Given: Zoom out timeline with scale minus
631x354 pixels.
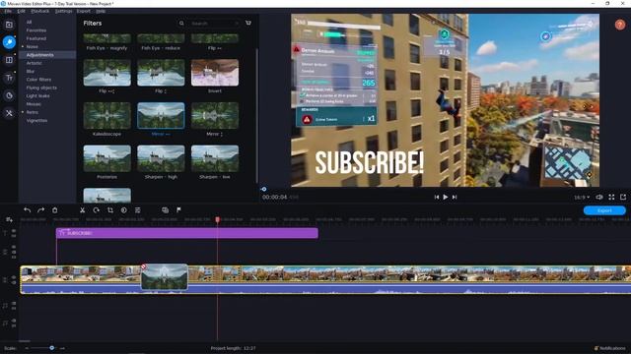Looking at the screenshot, I should coord(27,348).
